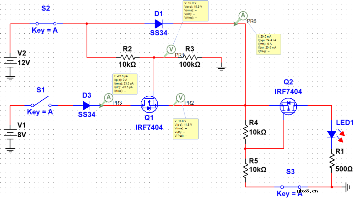Select the PR3 current probe icon

tap(108, 97)
